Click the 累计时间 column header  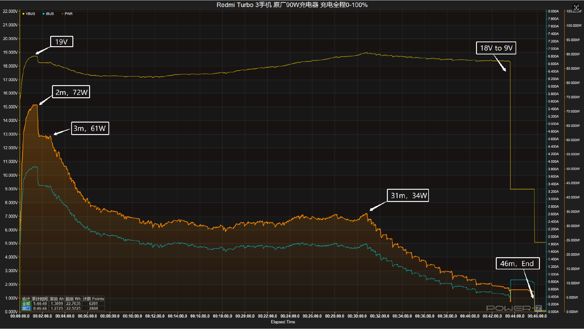pos(40,299)
